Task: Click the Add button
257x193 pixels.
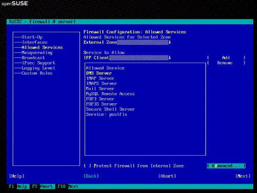Action: click(226, 58)
